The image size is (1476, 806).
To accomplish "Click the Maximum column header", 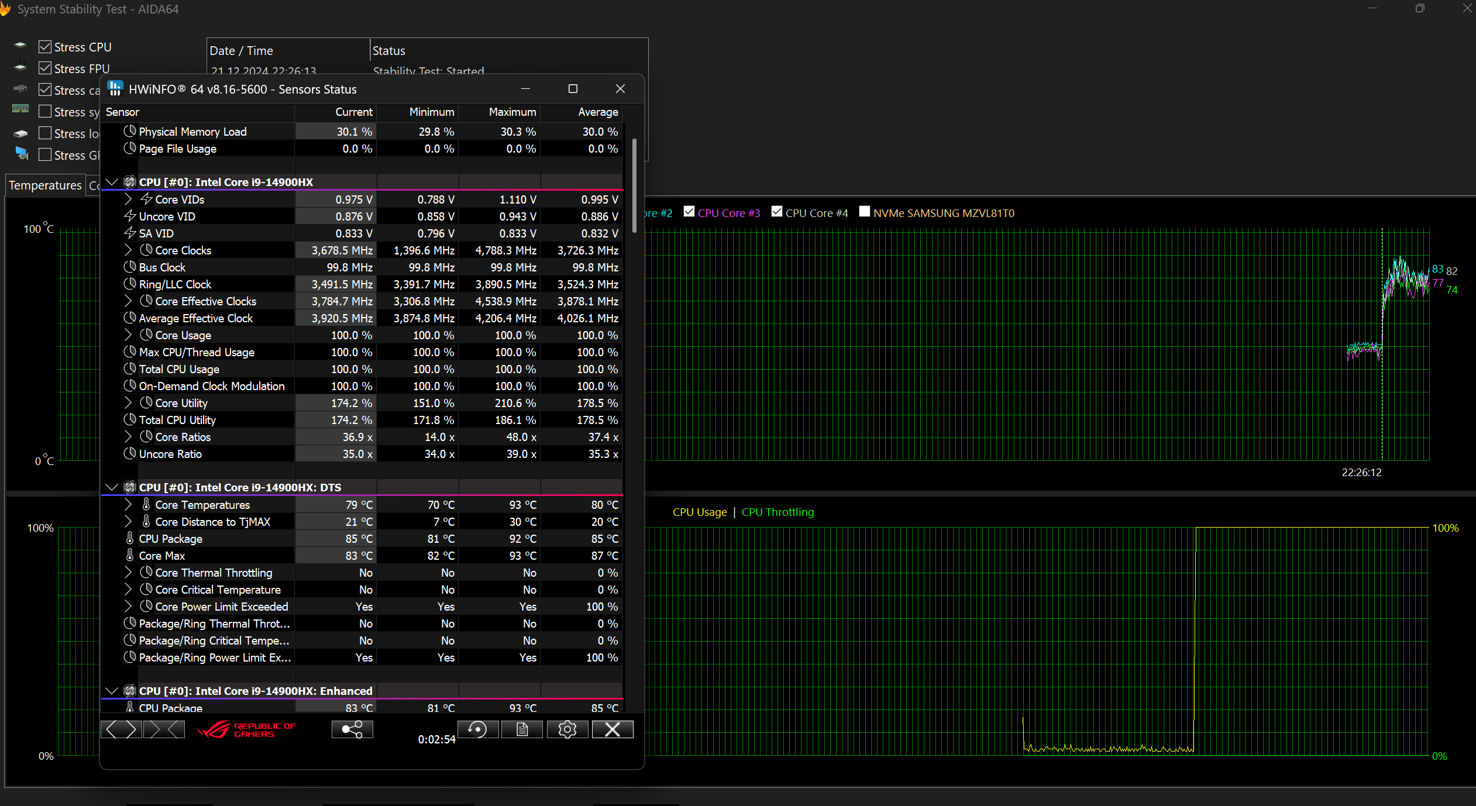I will pyautogui.click(x=500, y=112).
